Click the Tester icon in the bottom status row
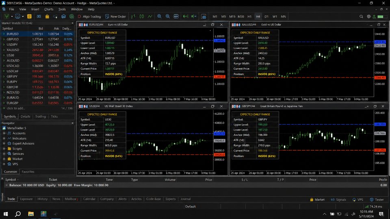390x219 pixels. point(372,200)
